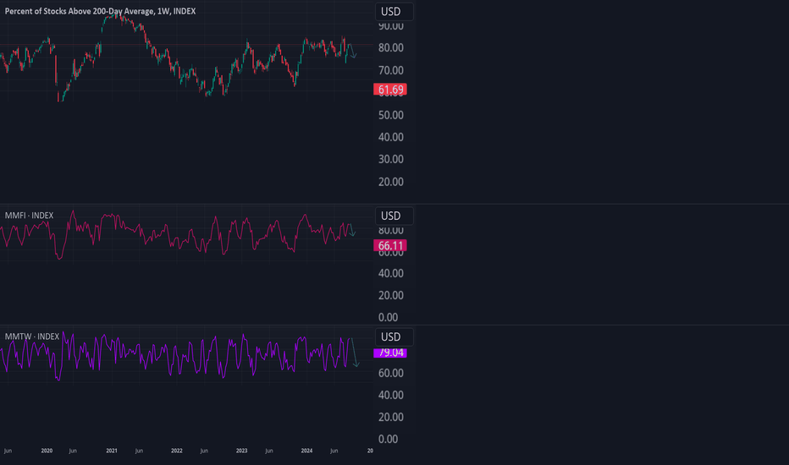Click the 0.00 level on MMTW scale
Screen dimensions: 789x465
pos(388,440)
